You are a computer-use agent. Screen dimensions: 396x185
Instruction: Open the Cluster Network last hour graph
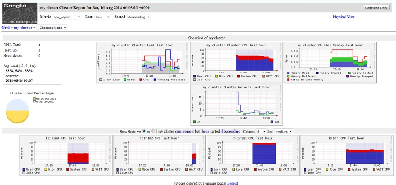236,105
